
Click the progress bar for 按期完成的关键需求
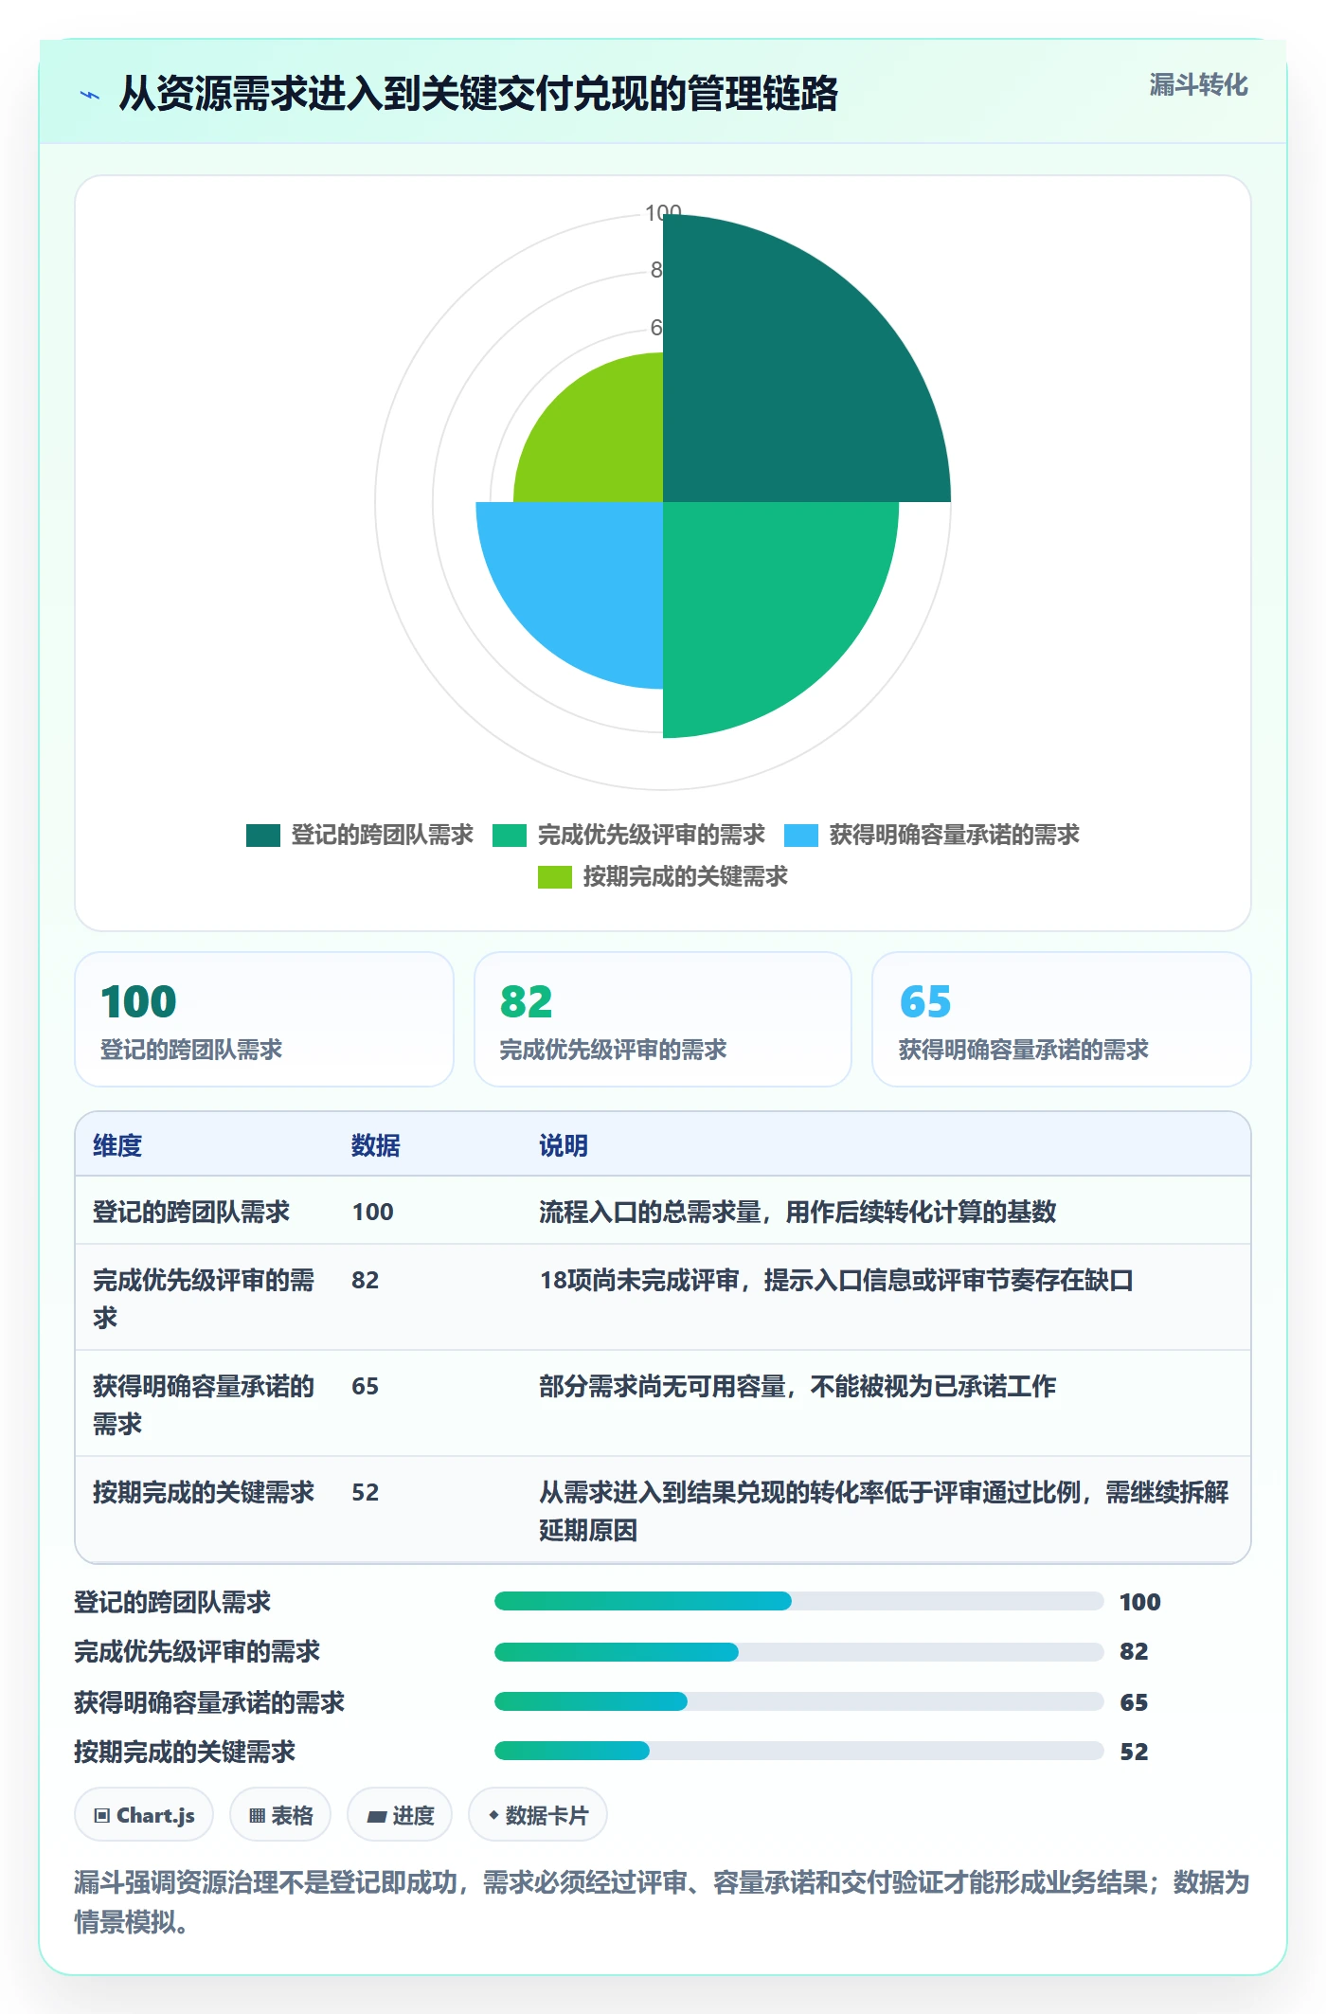[x=798, y=1751]
